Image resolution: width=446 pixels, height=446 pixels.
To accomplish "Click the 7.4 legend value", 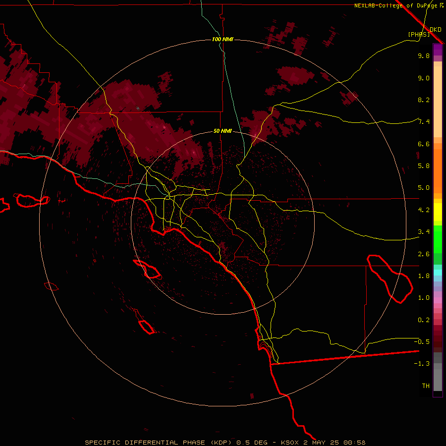I will coord(424,122).
